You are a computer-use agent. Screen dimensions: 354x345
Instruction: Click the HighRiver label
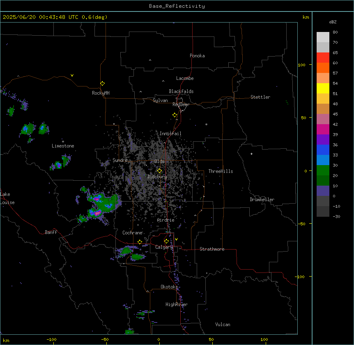(x=177, y=304)
